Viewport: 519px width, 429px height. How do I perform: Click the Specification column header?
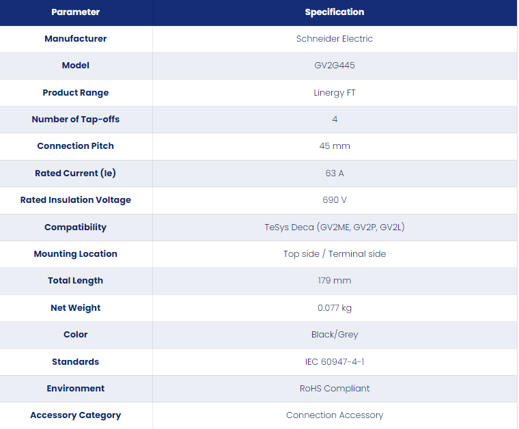tap(335, 12)
